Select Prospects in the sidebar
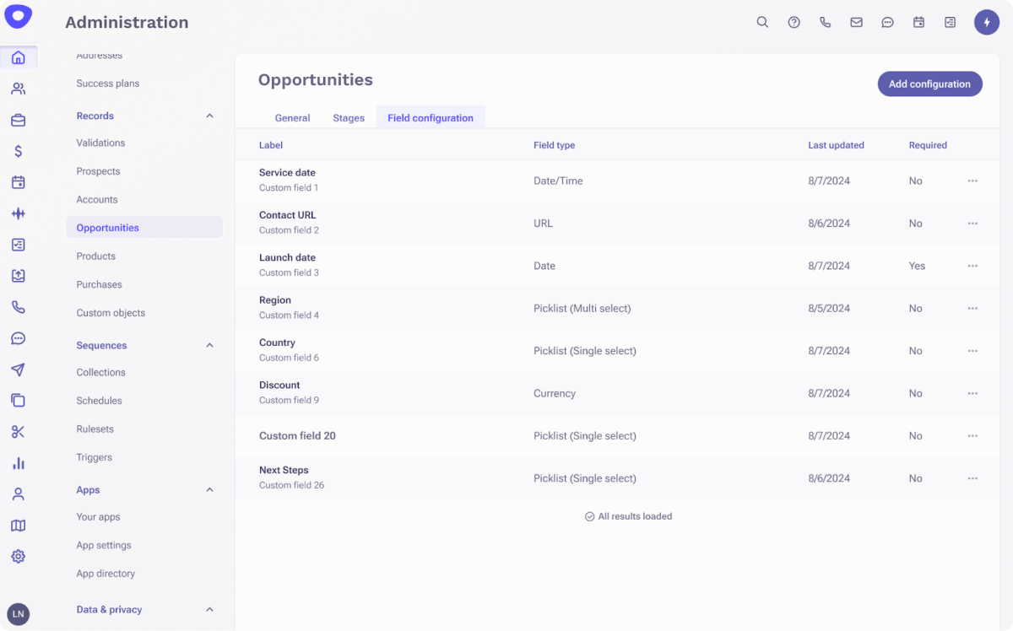Screen dimensions: 1013x631 (x=100, y=170)
